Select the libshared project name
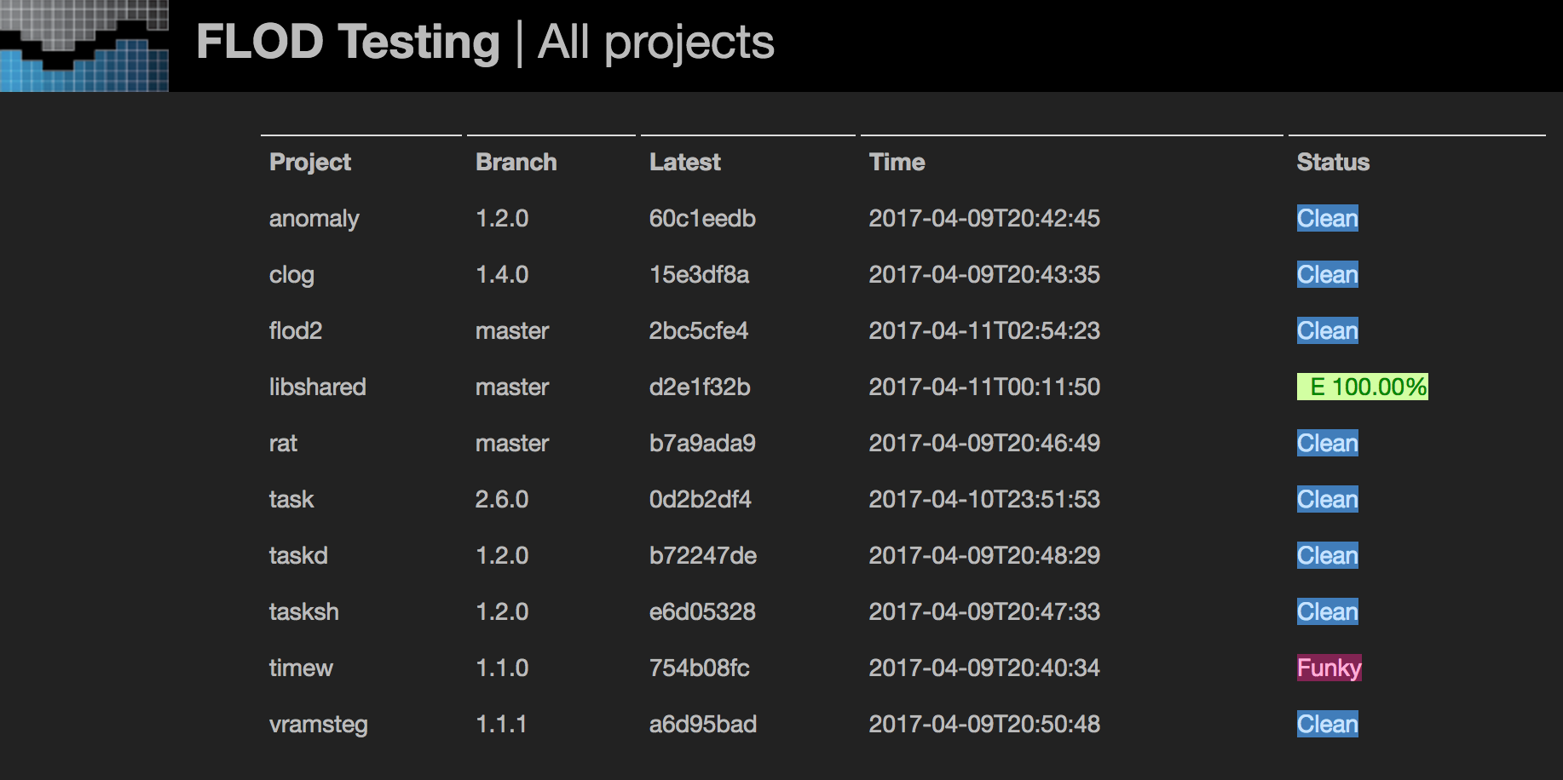 pos(317,387)
